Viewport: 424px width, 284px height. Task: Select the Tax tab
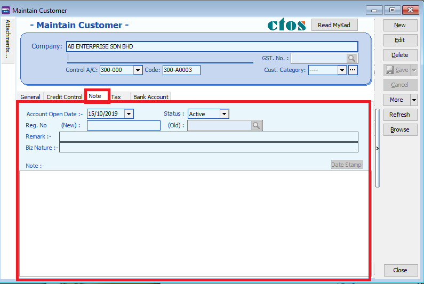116,97
